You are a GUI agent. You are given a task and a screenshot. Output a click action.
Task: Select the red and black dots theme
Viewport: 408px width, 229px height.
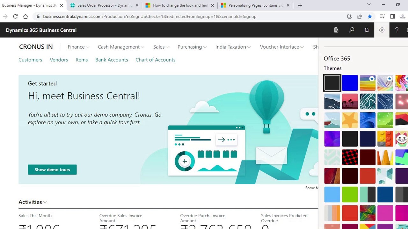(x=350, y=157)
